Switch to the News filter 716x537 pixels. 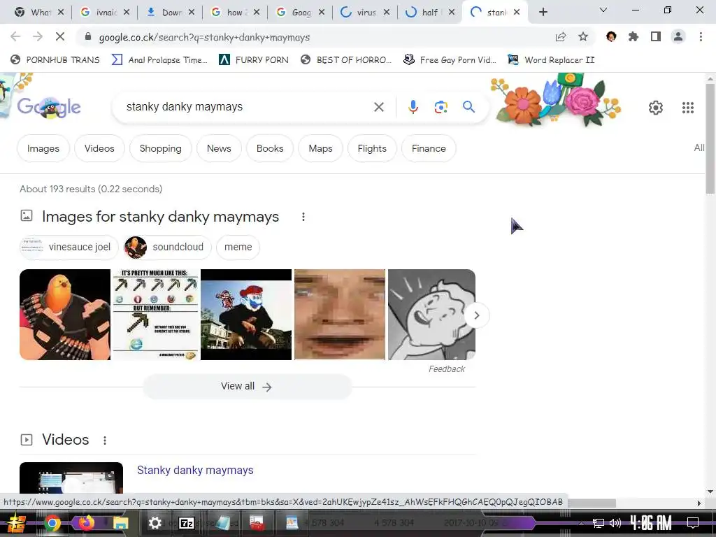click(x=219, y=148)
